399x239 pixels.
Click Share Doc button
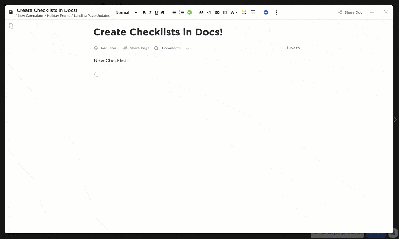[350, 12]
